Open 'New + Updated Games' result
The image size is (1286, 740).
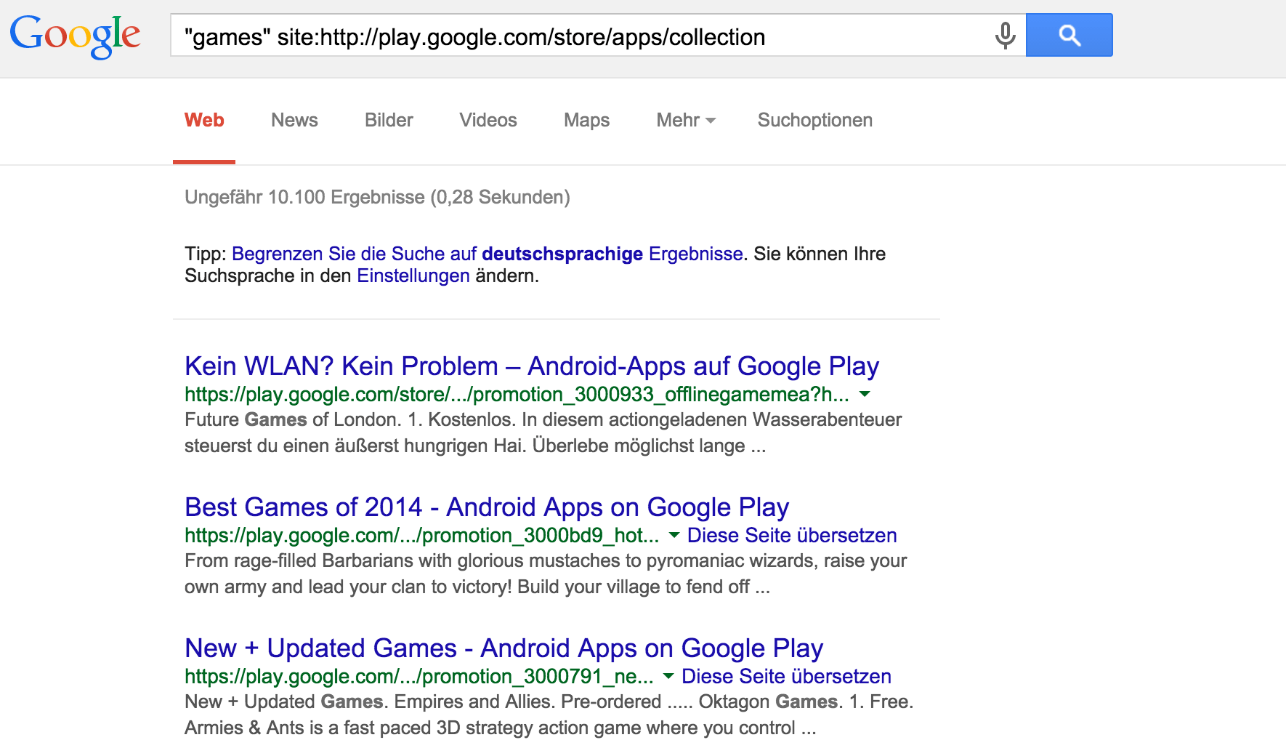pyautogui.click(x=504, y=648)
